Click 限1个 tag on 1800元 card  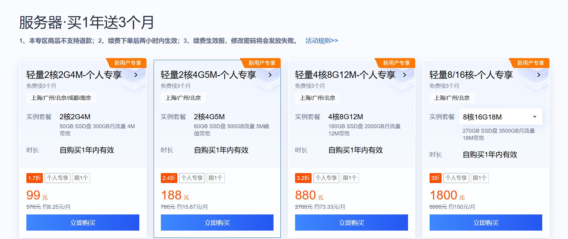(480, 178)
